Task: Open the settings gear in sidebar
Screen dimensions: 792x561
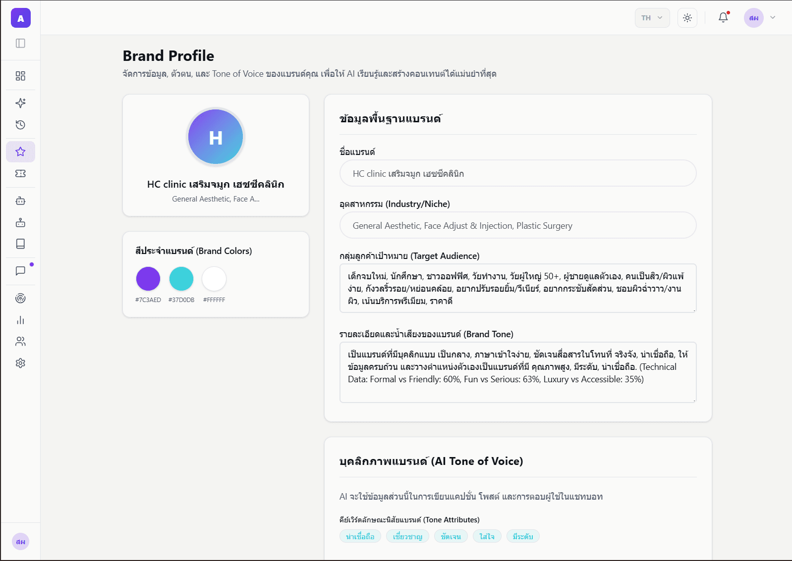Action: [x=20, y=363]
